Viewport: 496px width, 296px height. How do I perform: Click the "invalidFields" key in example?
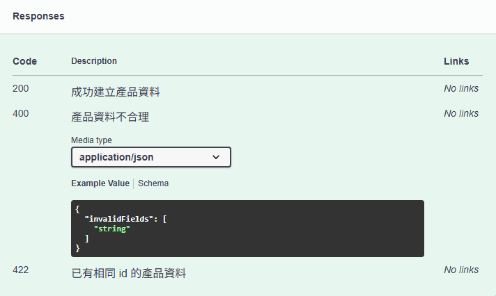(119, 219)
